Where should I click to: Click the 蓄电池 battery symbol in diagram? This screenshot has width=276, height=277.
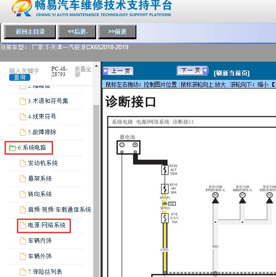click(x=129, y=148)
